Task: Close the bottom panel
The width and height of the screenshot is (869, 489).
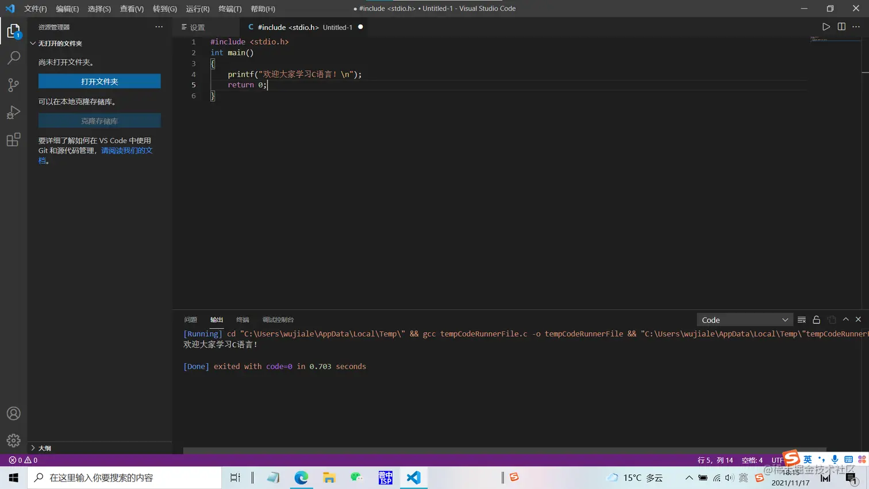Action: point(858,319)
